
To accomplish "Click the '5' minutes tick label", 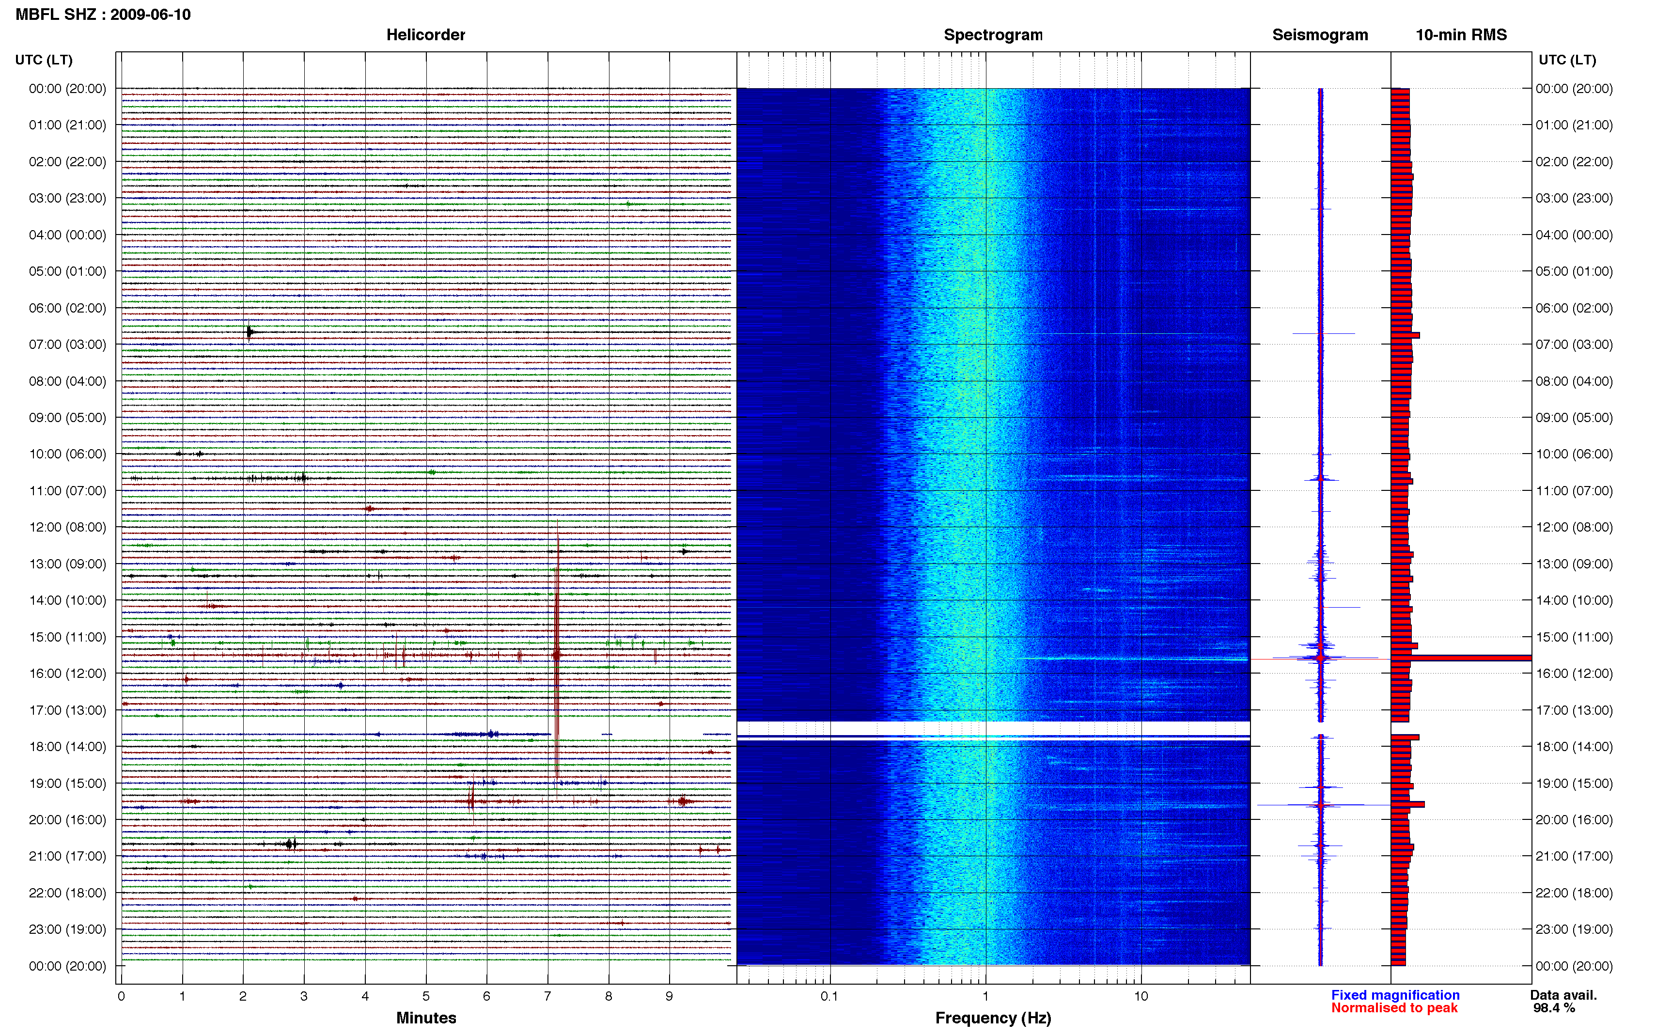I will coord(425,996).
